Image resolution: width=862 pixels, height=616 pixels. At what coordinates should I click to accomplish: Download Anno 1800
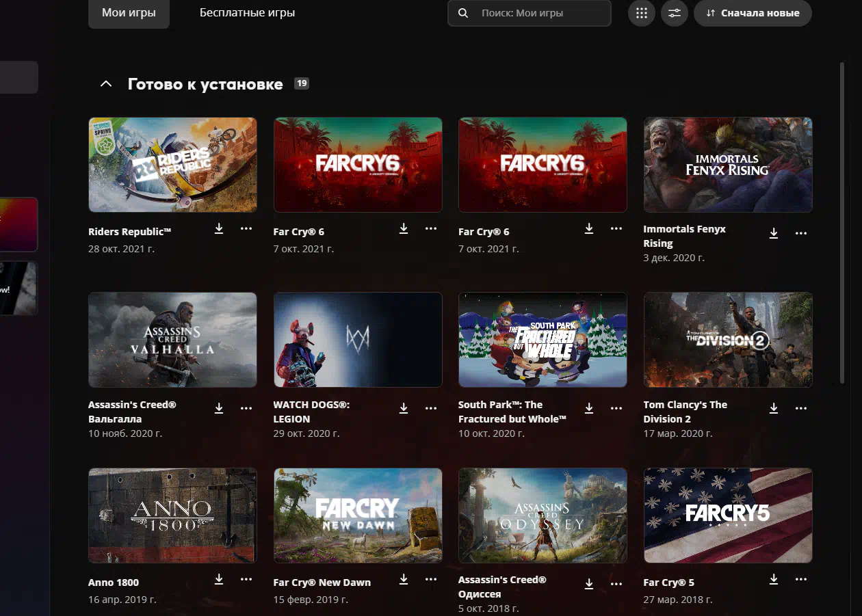[219, 579]
